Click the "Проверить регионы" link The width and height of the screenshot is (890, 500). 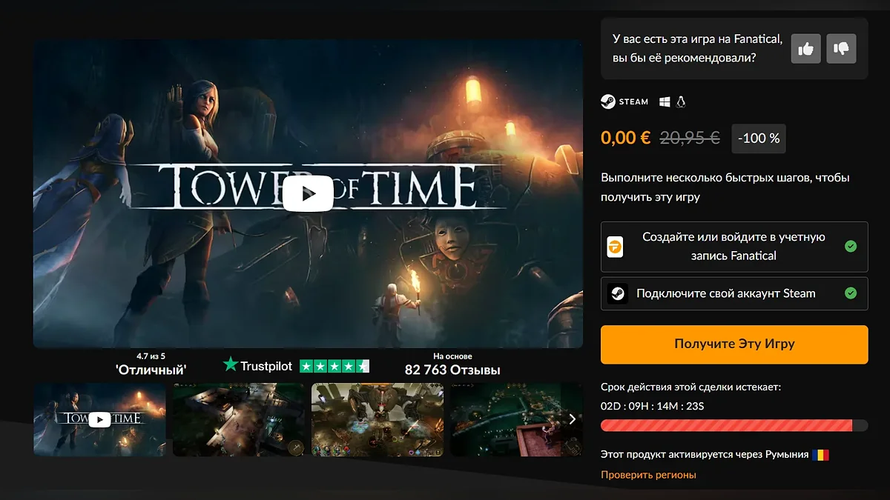pos(648,475)
